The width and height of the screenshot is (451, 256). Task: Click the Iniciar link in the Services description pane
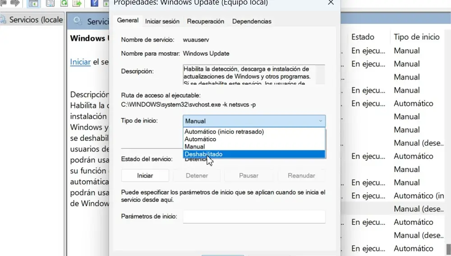click(80, 62)
